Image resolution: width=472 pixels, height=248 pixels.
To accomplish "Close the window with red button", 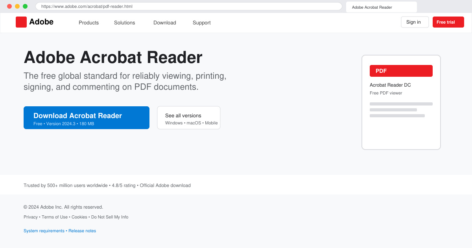I will (9, 6).
